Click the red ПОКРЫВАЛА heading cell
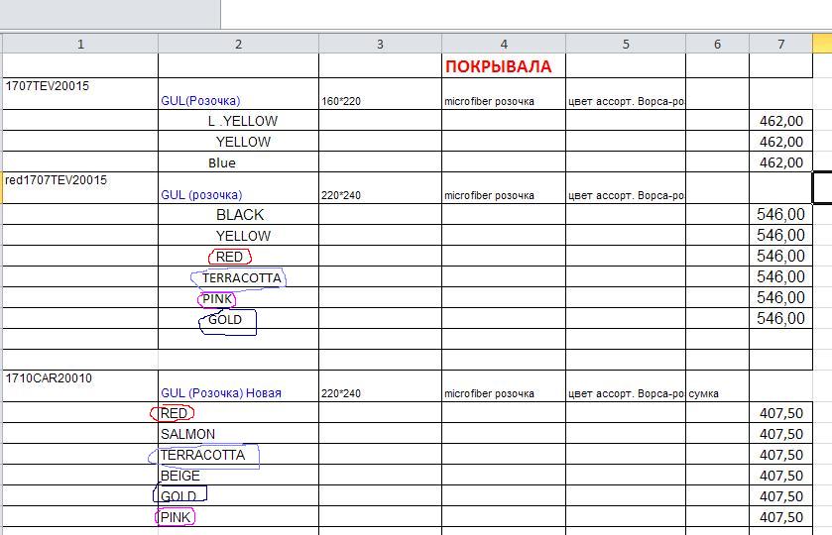The height and width of the screenshot is (535, 832). (504, 65)
